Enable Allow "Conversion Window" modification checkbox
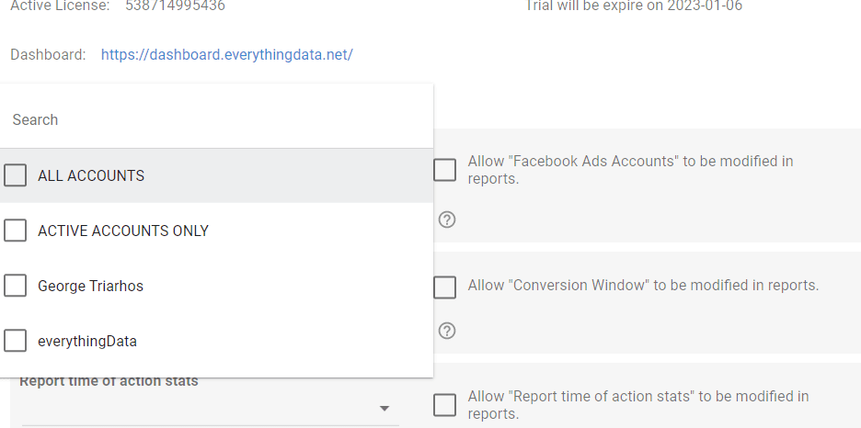 [445, 287]
